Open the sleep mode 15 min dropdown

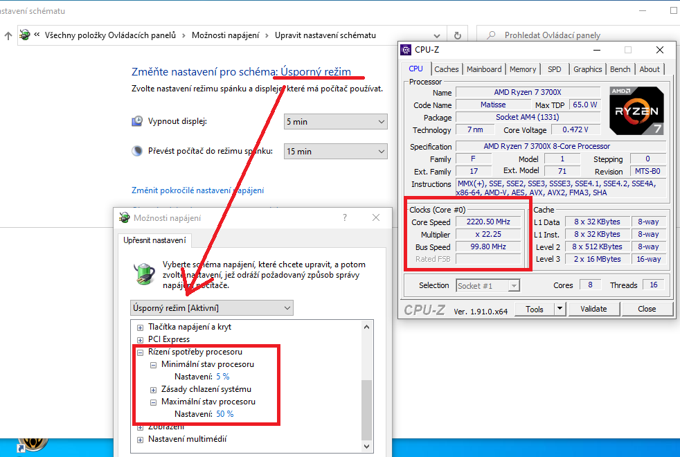point(336,152)
